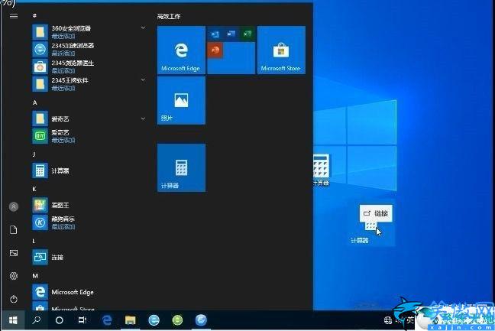Image resolution: width=495 pixels, height=331 pixels.
Task: Expand the Start menu hamburger navigation
Action: tap(14, 16)
